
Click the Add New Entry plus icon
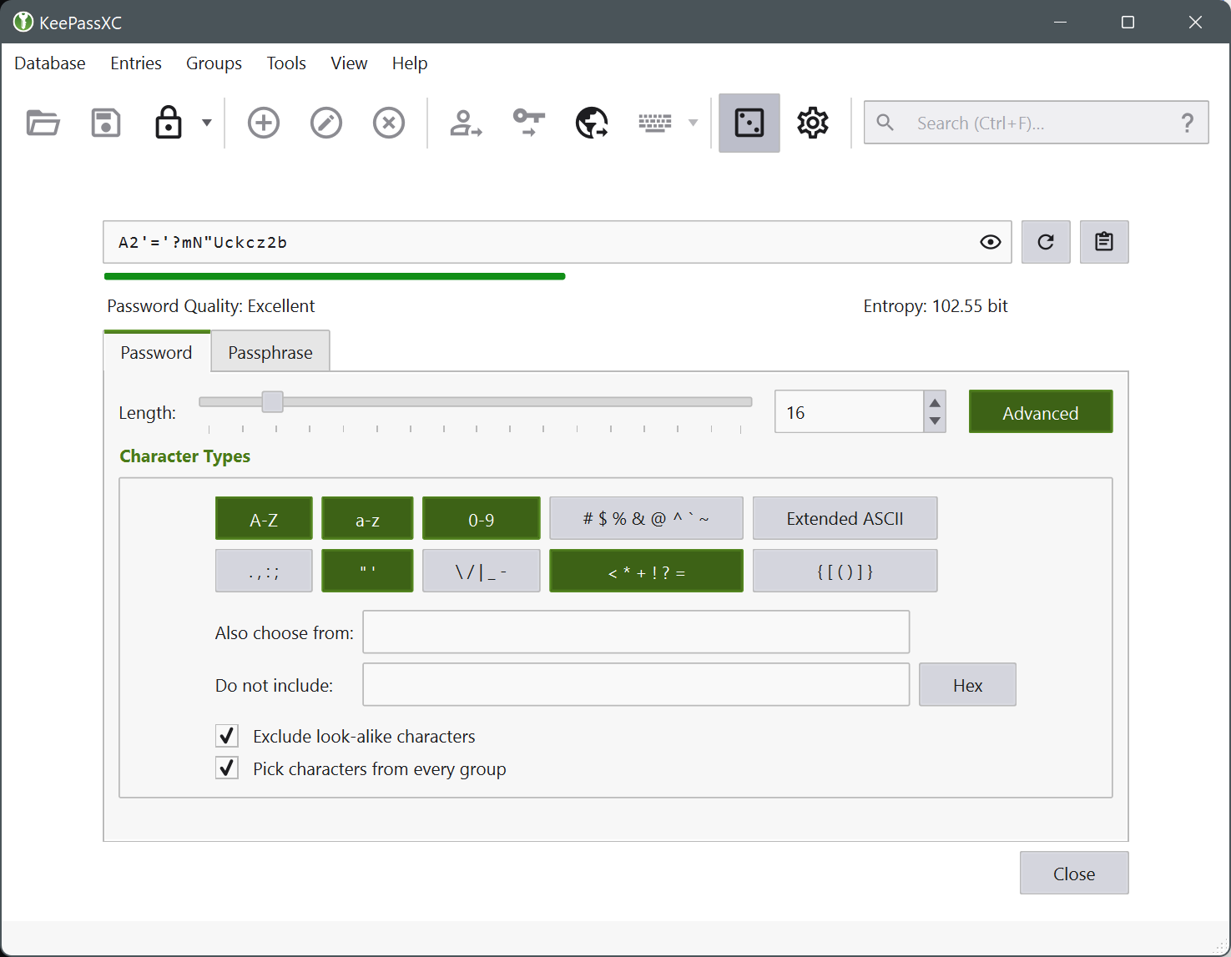[x=264, y=123]
